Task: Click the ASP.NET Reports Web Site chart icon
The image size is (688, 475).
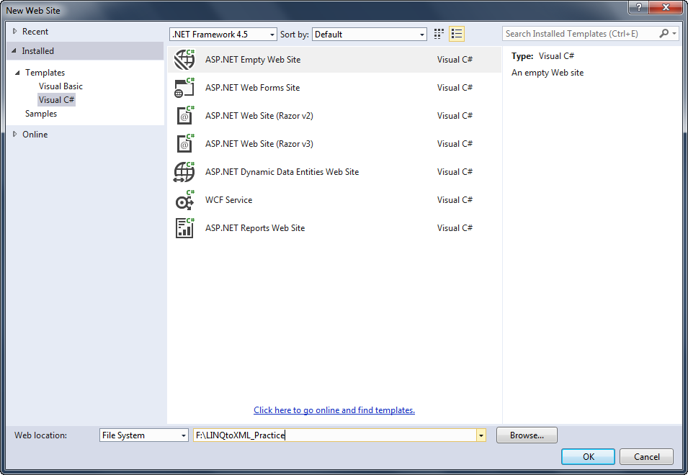Action: [x=184, y=228]
